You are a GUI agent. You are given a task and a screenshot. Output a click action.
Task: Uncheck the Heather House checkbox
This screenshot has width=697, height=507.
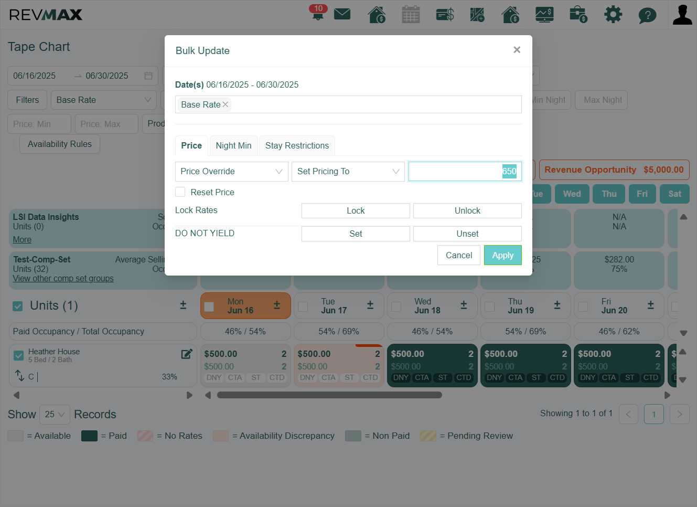click(x=19, y=356)
